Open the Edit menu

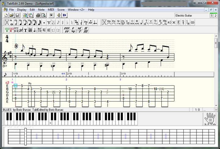[32, 10]
